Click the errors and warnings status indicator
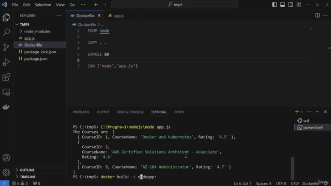Image resolution: width=331 pixels, height=186 pixels. [20, 183]
